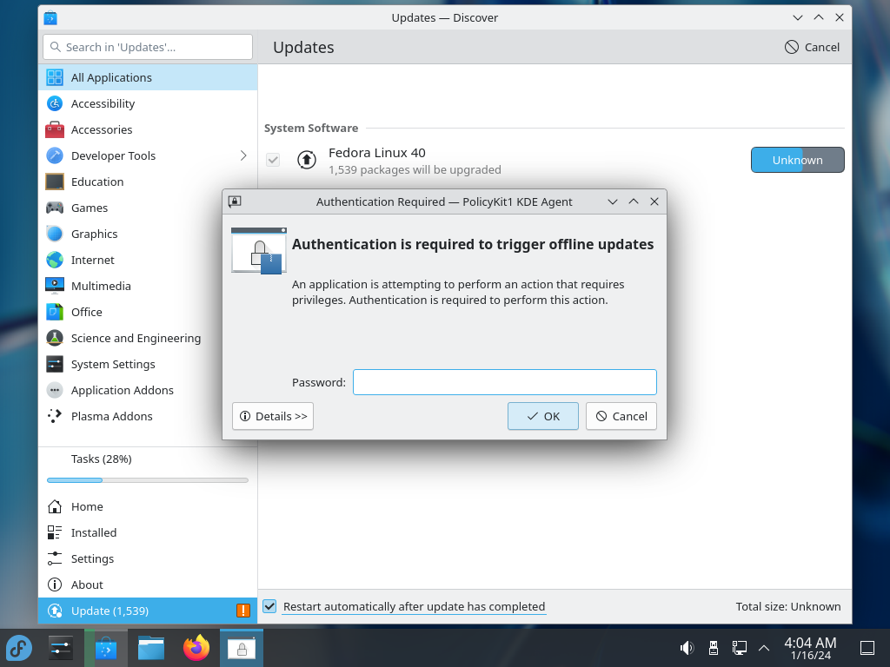
Task: Toggle restart automatically after update checkbox
Action: tap(269, 606)
